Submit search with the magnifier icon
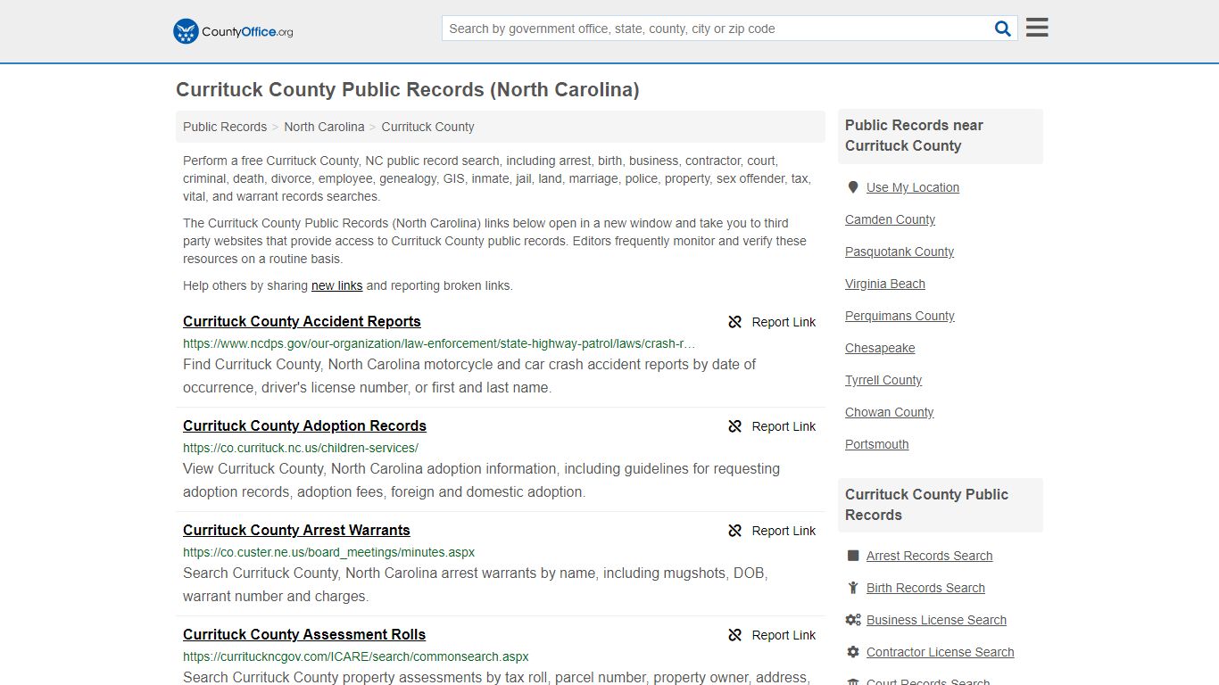Viewport: 1219px width, 685px height. coord(1003,29)
